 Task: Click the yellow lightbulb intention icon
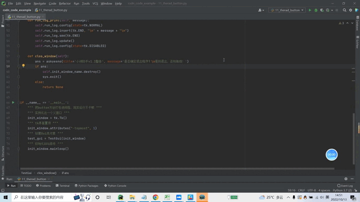point(23,66)
